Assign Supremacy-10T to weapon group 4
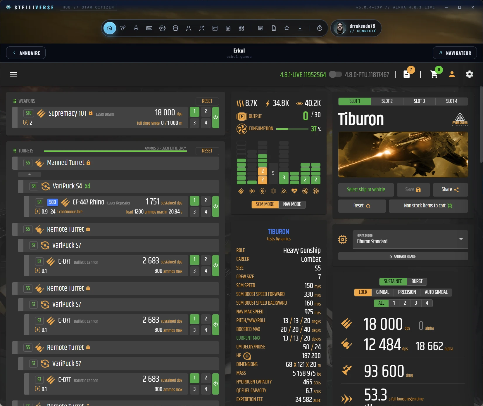483x406 pixels. tap(206, 123)
